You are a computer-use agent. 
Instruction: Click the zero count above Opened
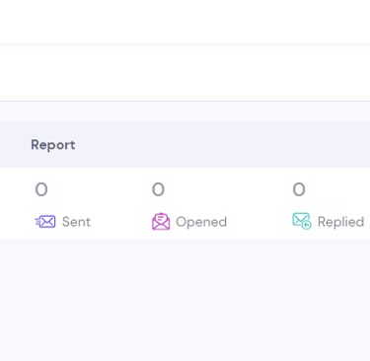click(x=158, y=189)
